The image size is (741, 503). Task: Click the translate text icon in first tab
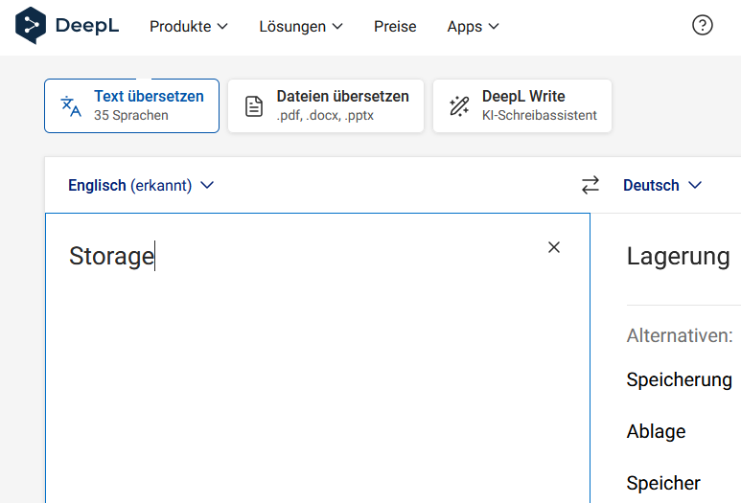(x=71, y=105)
